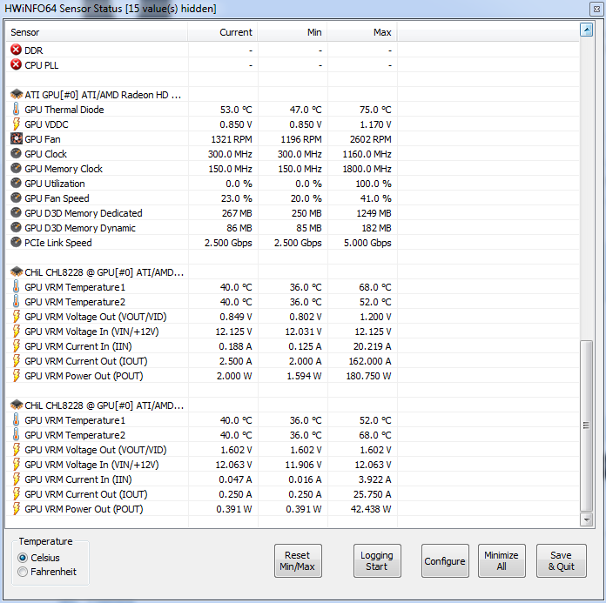Screen dimensions: 606x603
Task: Click the VRM Voltage In min 11.906 V
Action: point(303,465)
